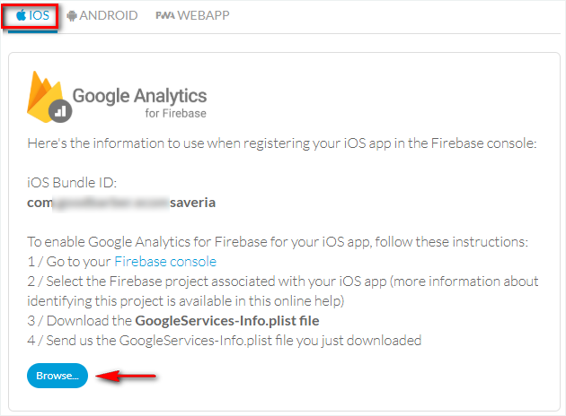This screenshot has height=416, width=566.
Task: Click the Google Analytics heading
Action: tap(139, 95)
